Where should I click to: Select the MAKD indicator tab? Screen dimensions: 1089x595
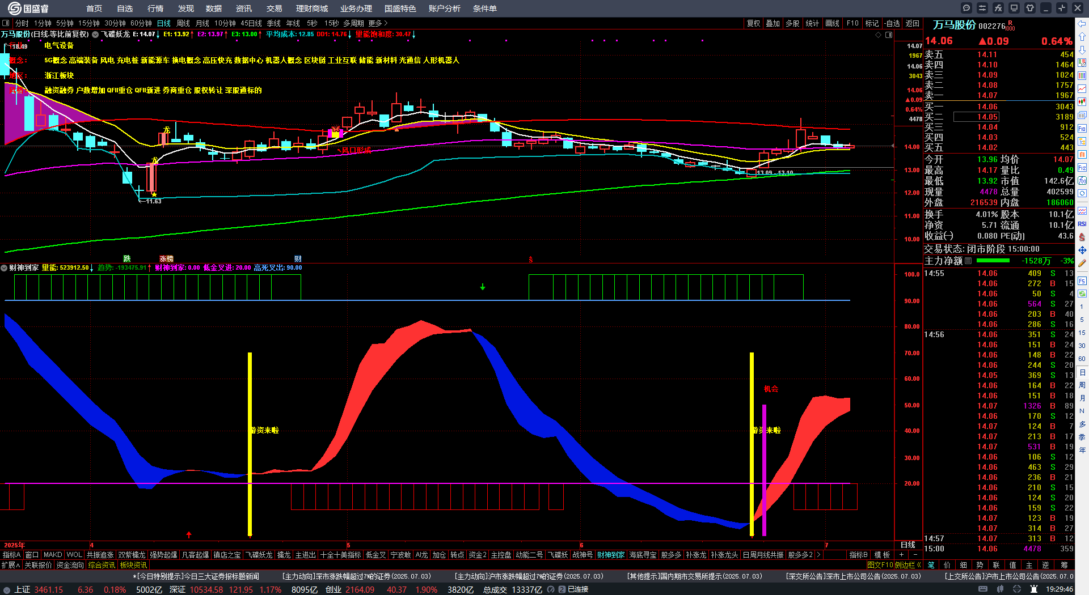click(53, 555)
